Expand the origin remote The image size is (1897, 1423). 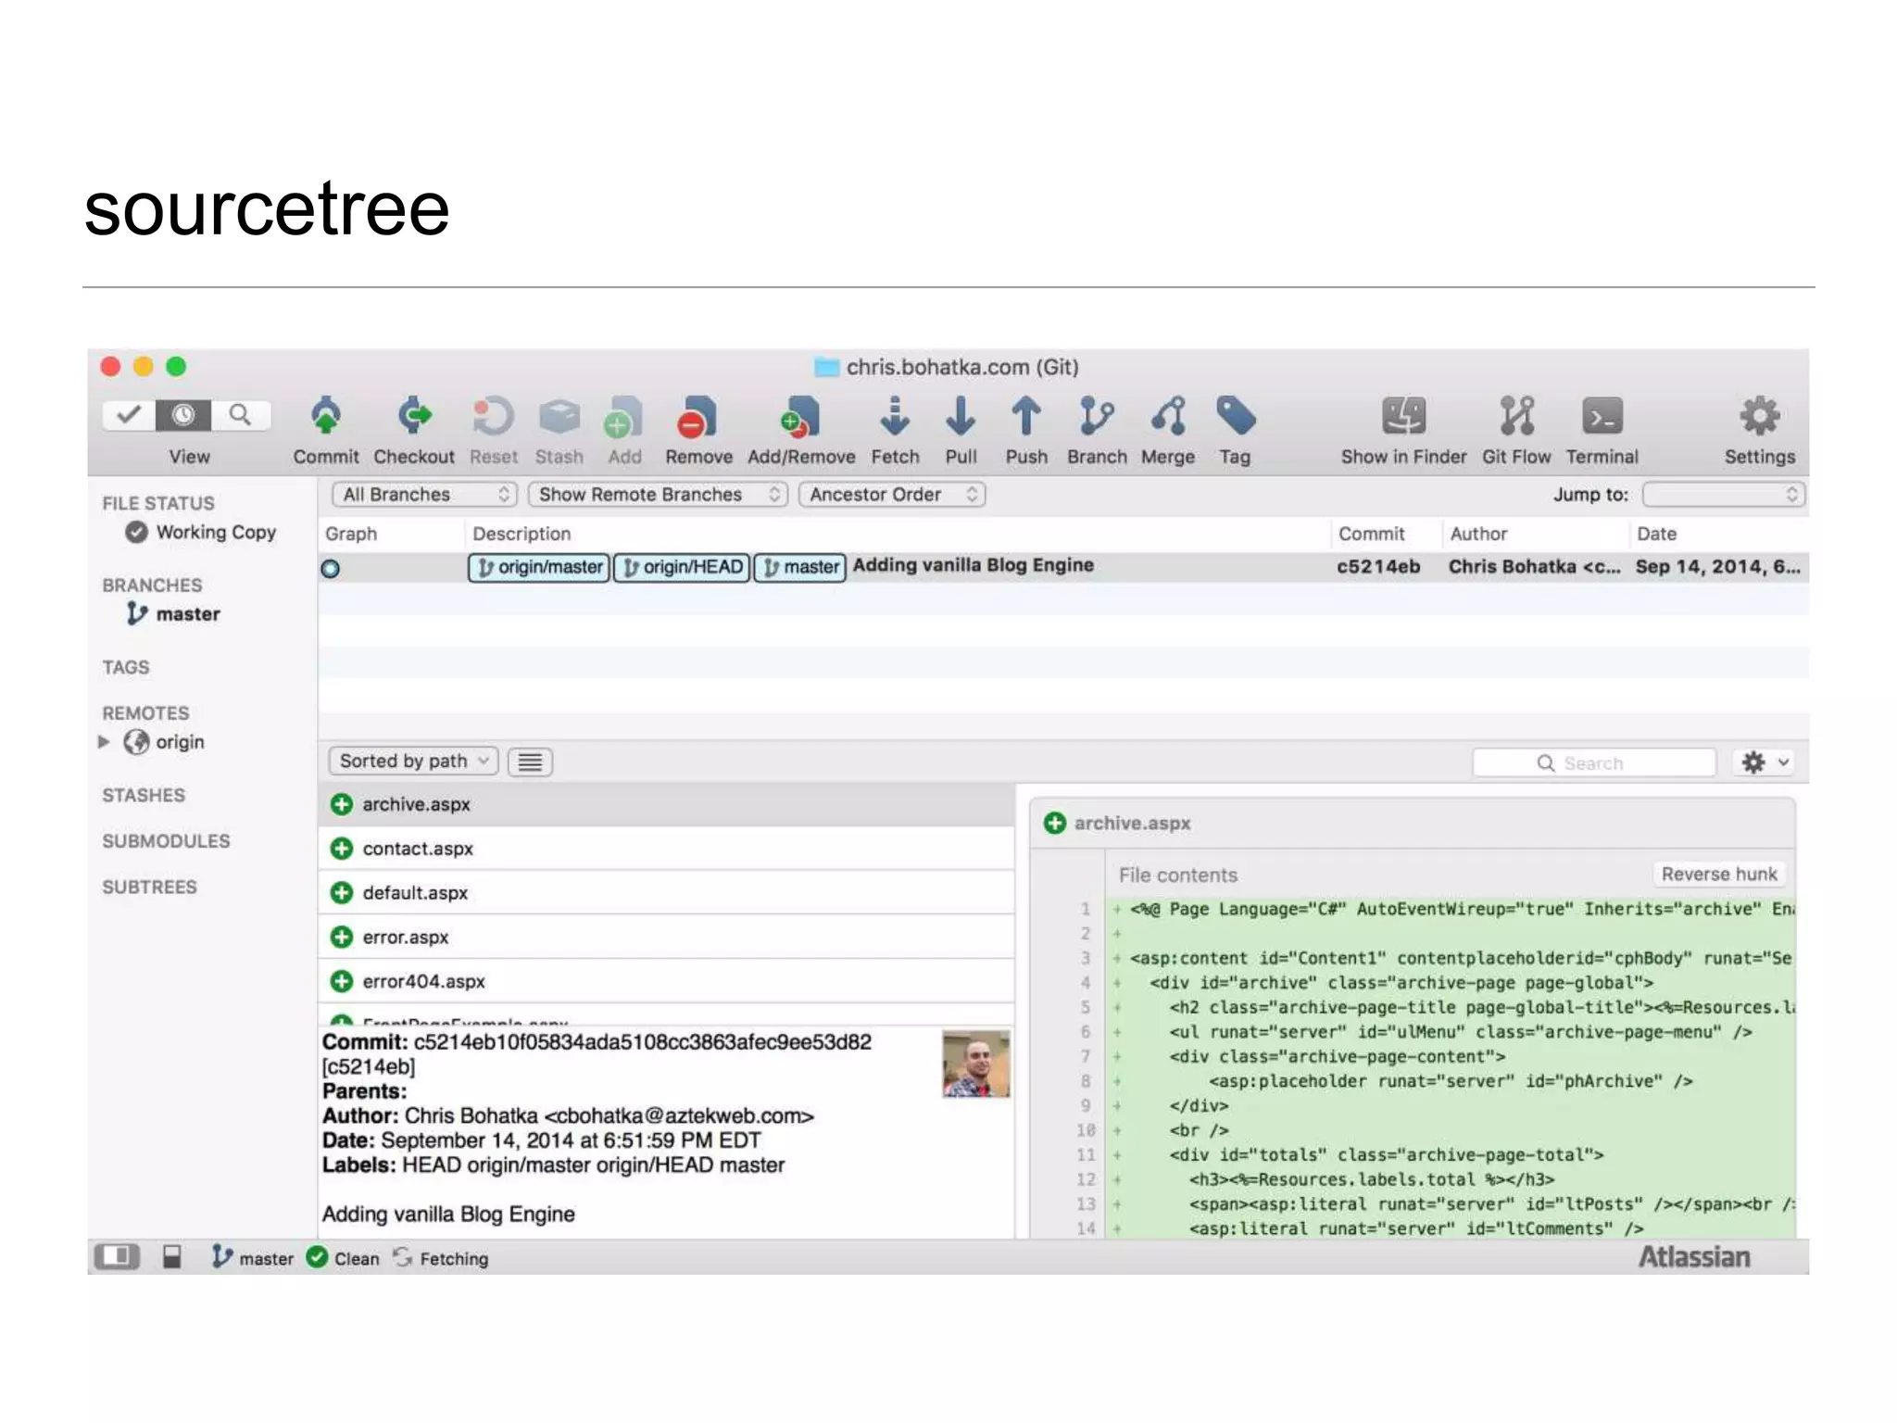(x=104, y=742)
